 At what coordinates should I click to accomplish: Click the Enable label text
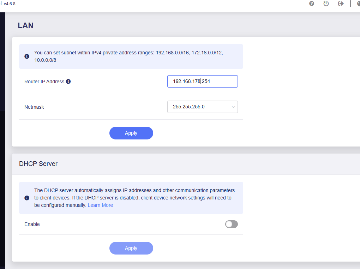[32, 224]
